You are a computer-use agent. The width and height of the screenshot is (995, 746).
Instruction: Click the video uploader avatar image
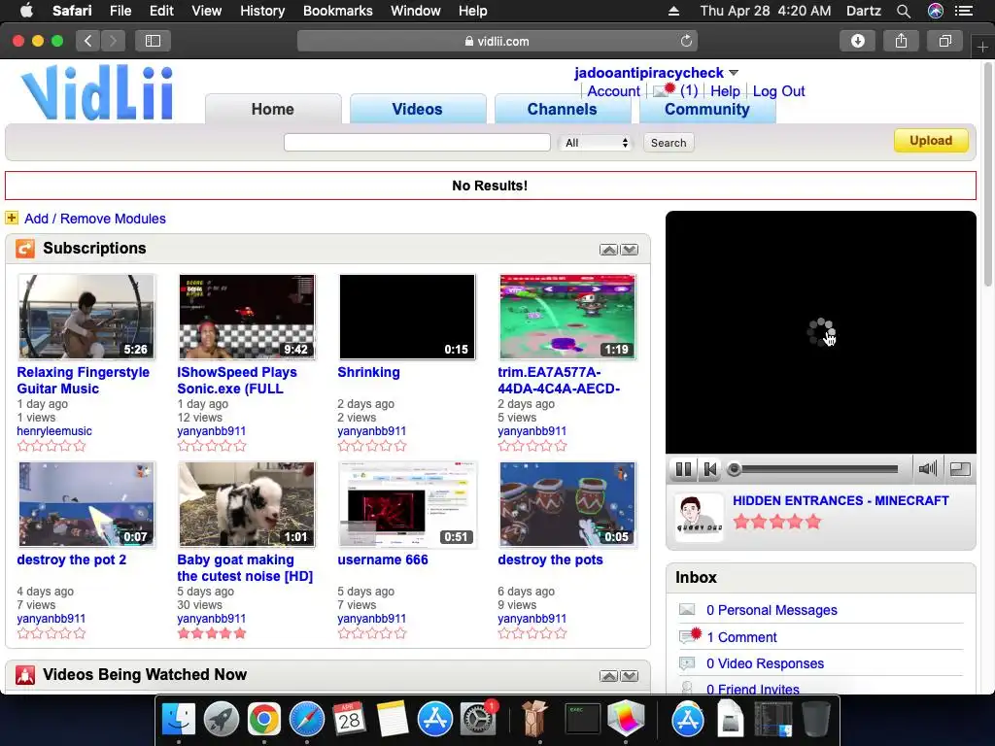[699, 518]
